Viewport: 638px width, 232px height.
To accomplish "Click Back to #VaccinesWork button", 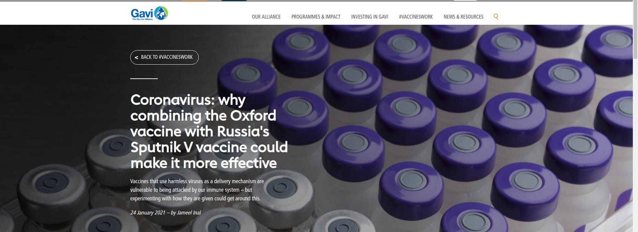I will coord(164,57).
